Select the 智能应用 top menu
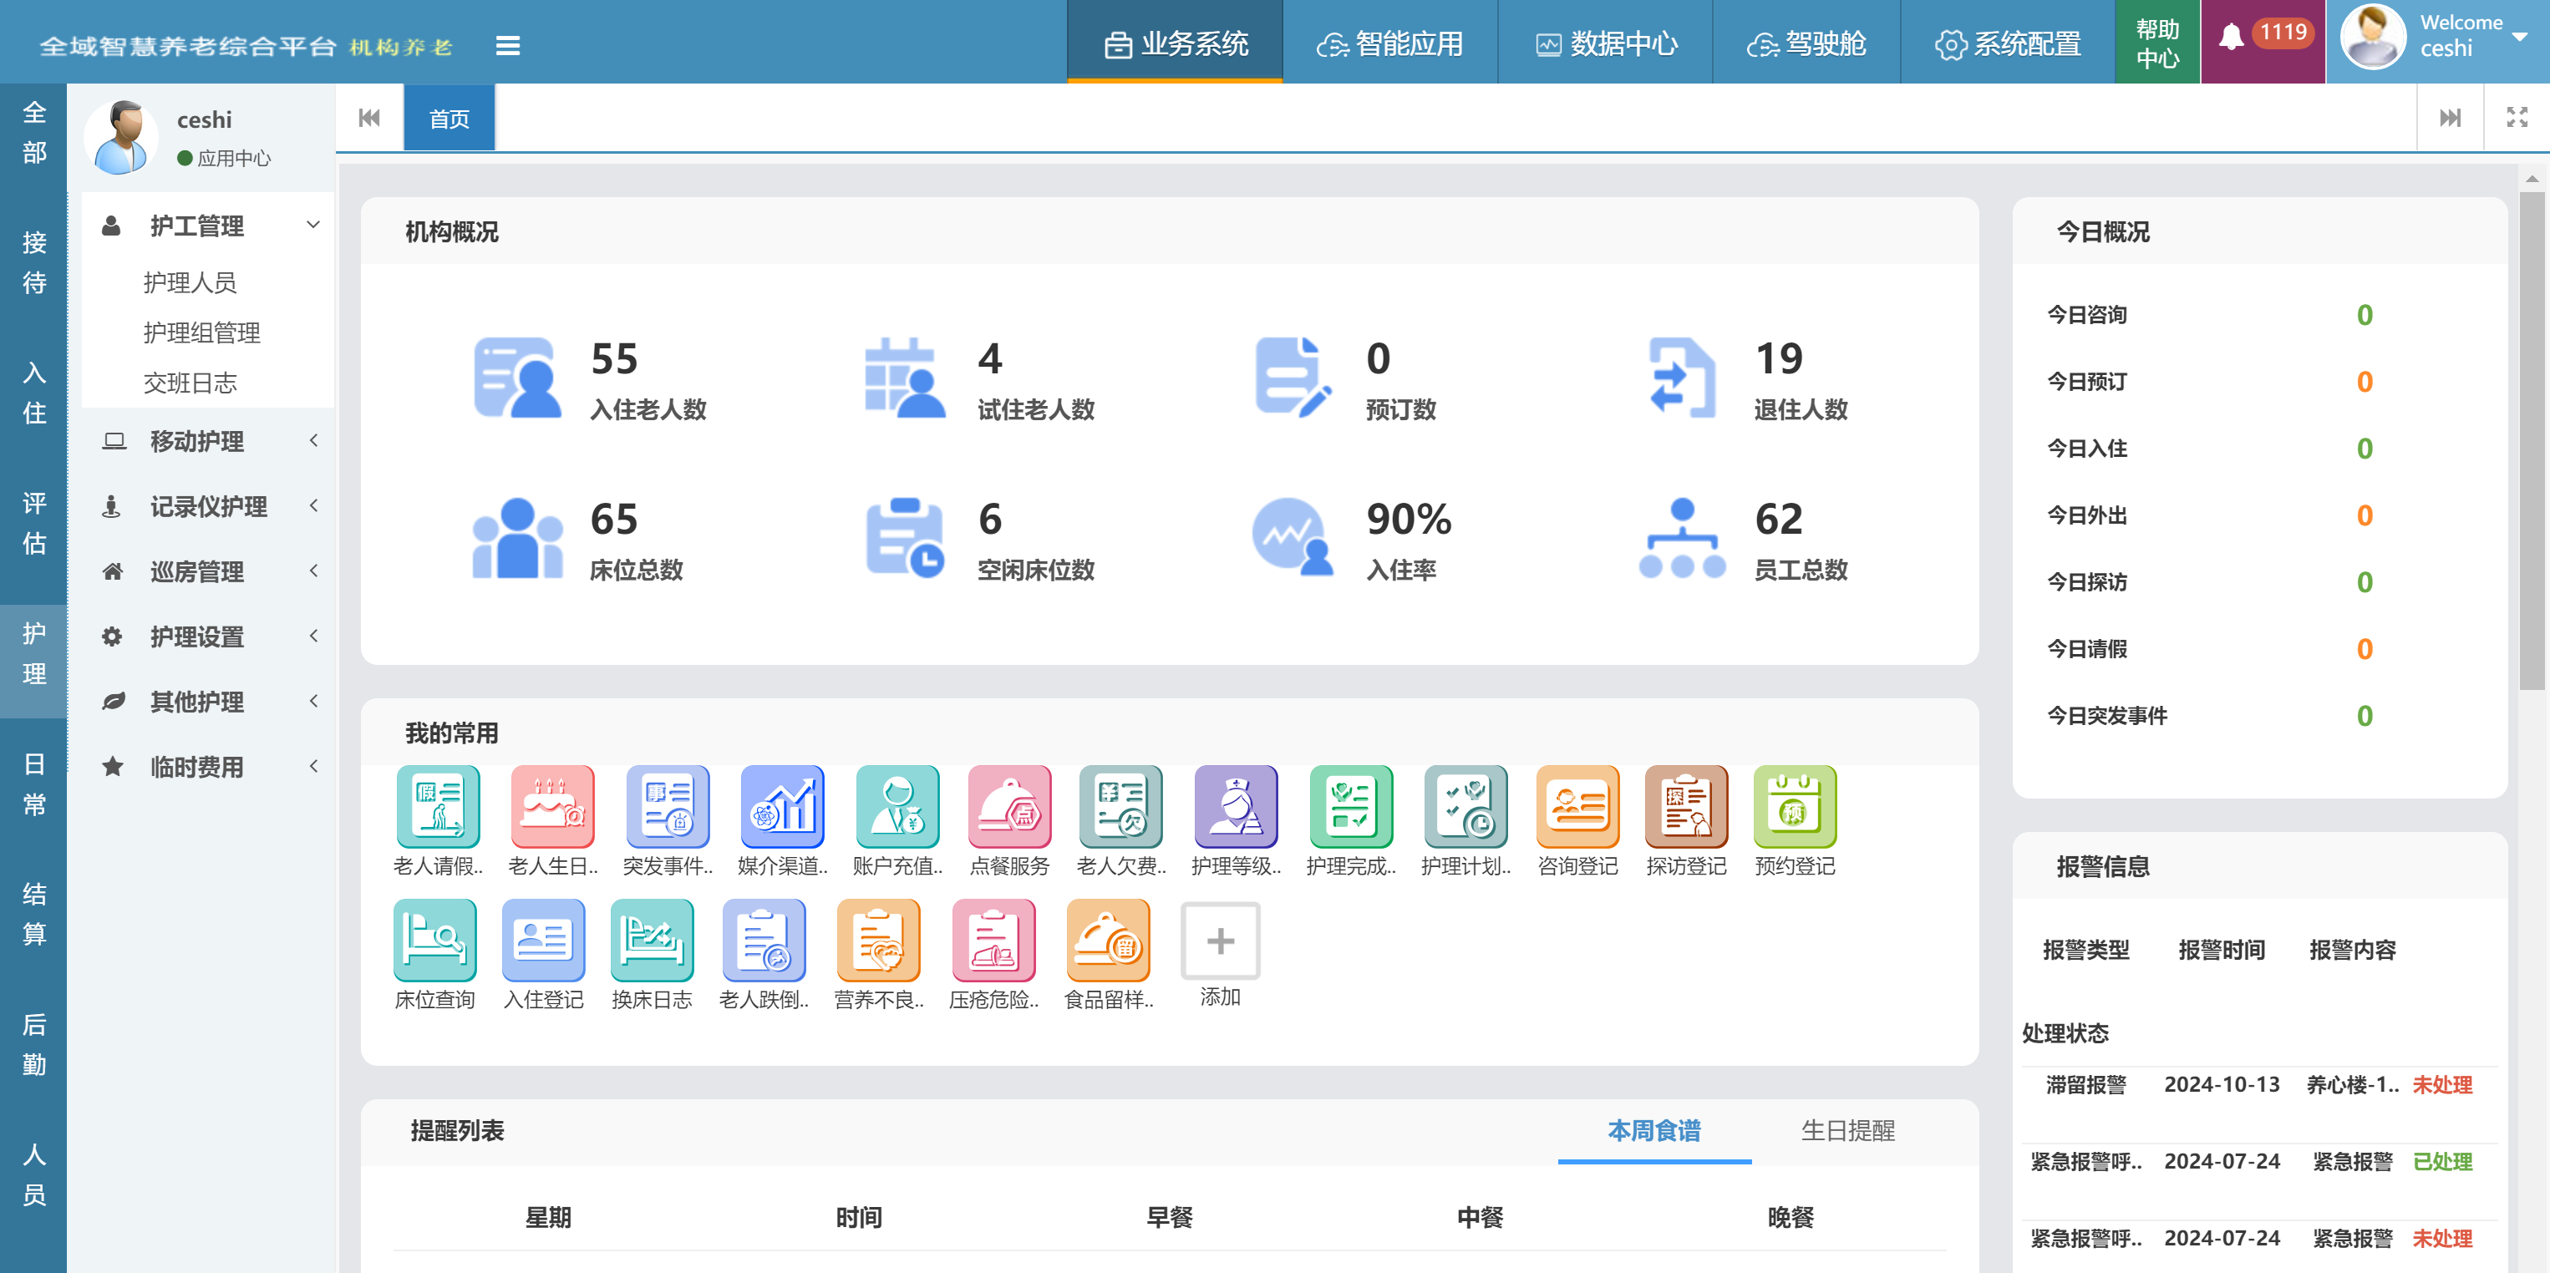This screenshot has width=2550, height=1273. (x=1389, y=43)
